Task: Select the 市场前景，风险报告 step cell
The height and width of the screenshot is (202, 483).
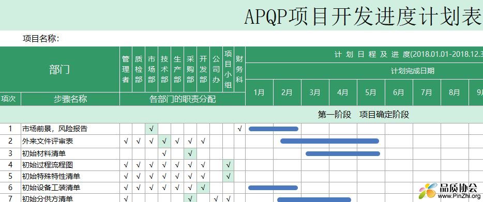Action: click(x=70, y=129)
